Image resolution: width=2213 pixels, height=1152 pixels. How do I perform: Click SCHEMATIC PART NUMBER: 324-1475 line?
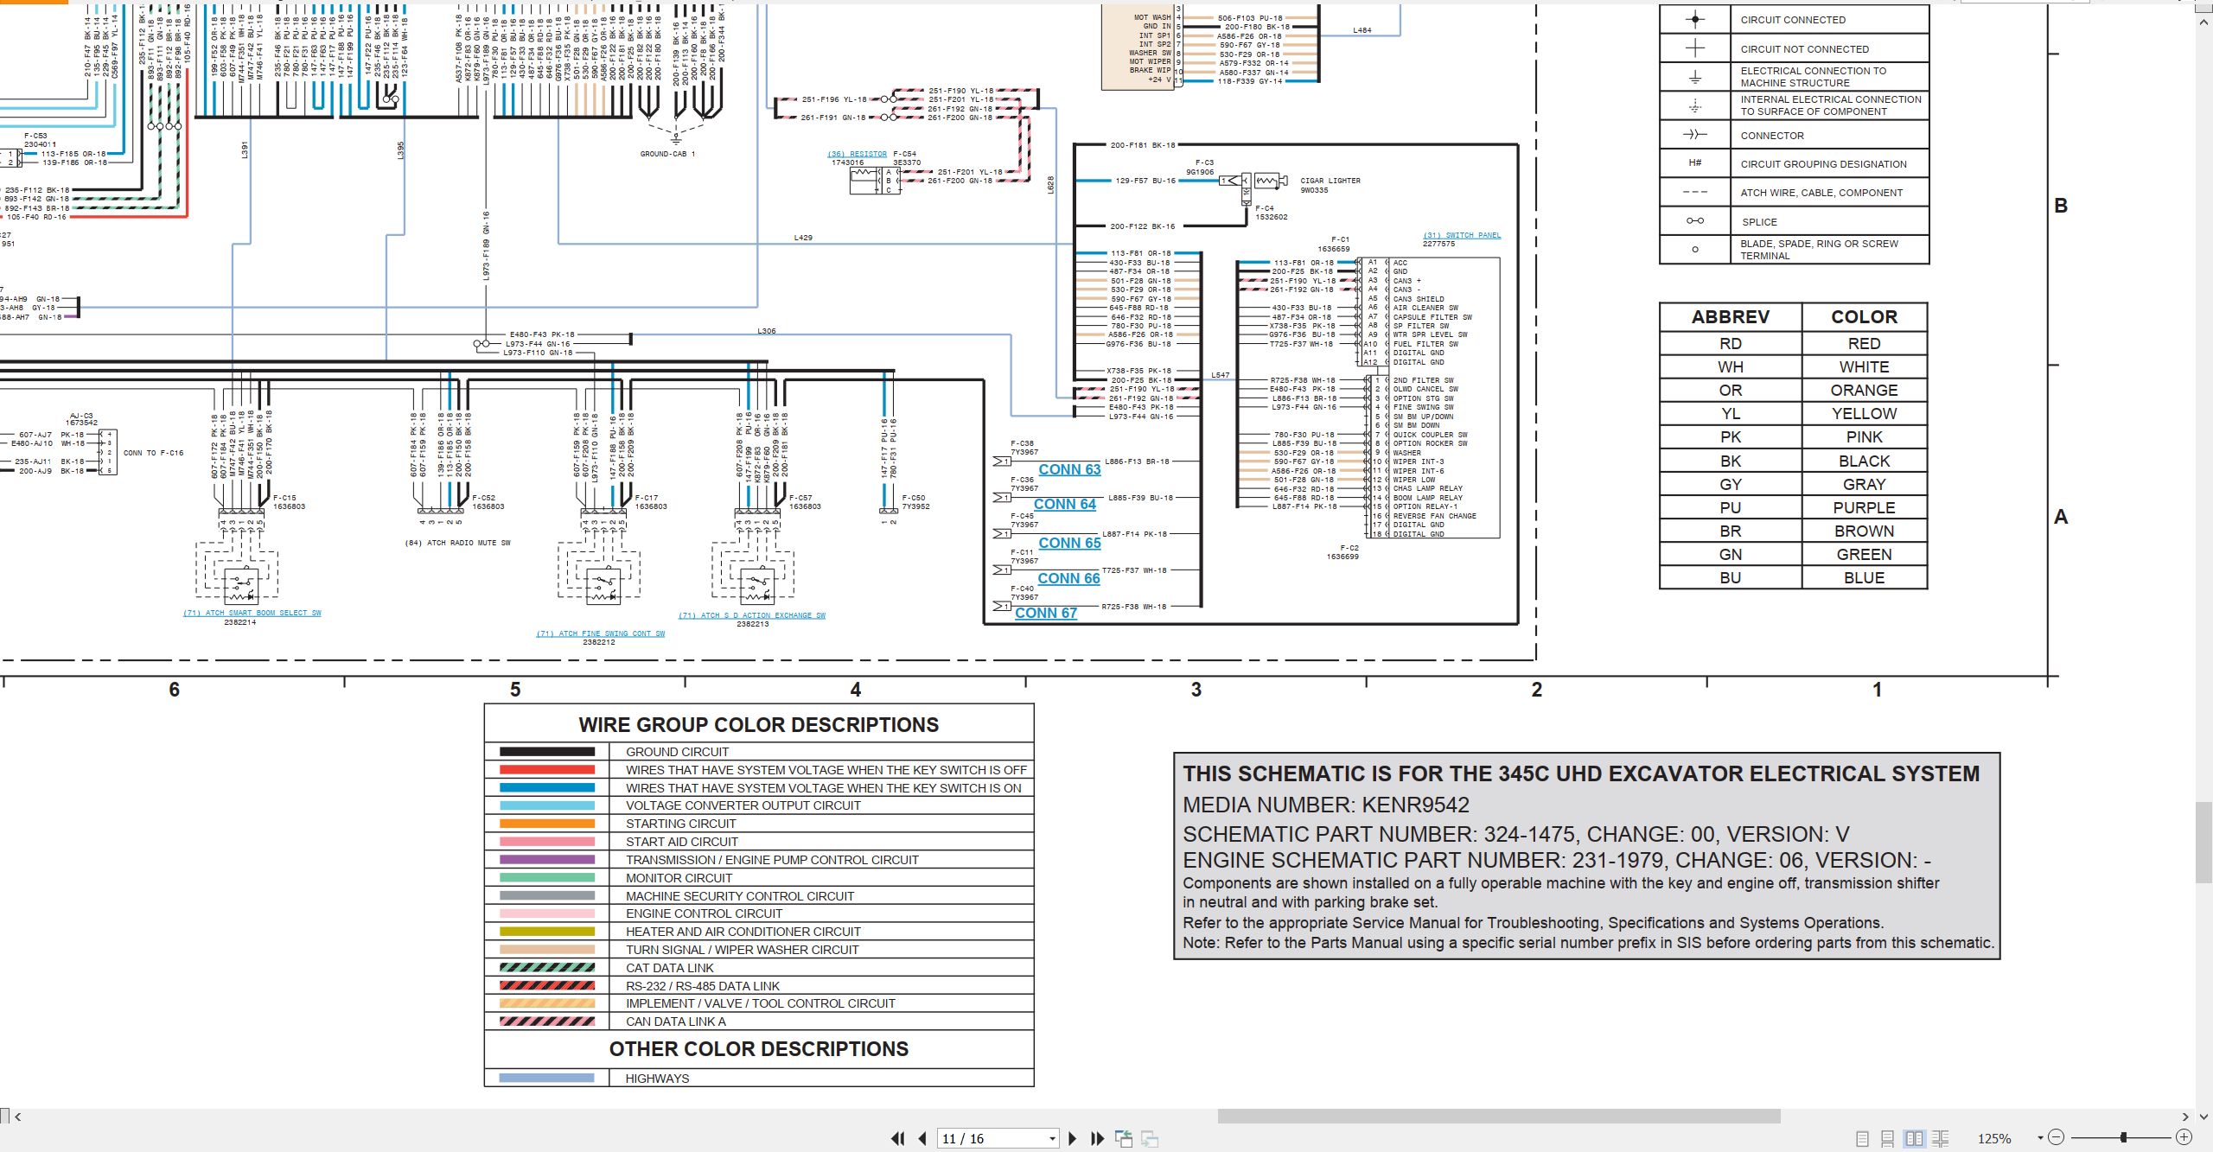(1515, 834)
